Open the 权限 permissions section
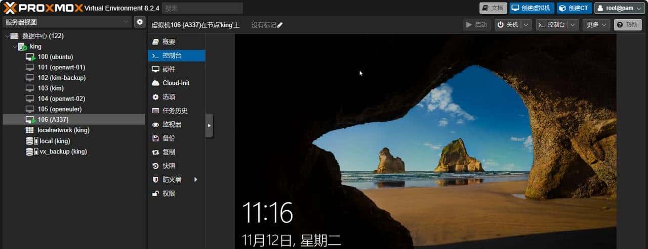Image resolution: width=648 pixels, height=249 pixels. click(177, 193)
